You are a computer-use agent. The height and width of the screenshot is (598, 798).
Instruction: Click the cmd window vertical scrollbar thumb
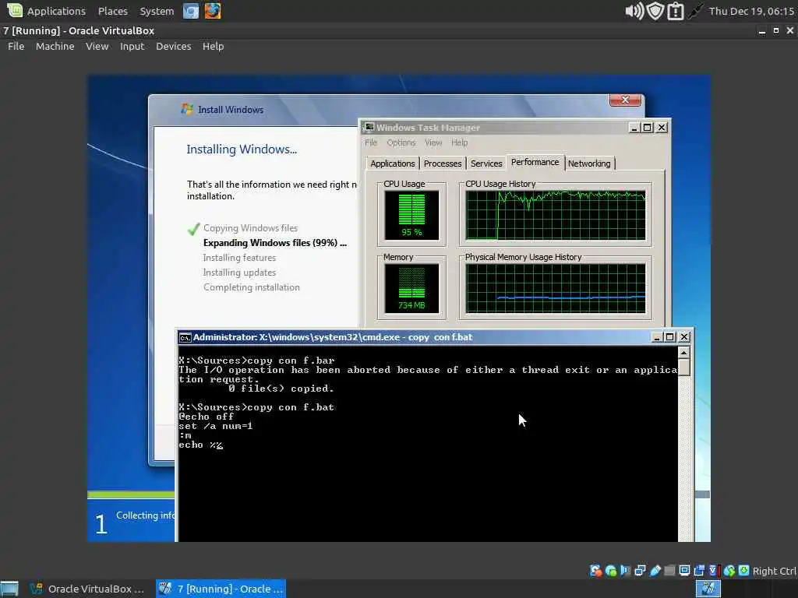tap(684, 367)
